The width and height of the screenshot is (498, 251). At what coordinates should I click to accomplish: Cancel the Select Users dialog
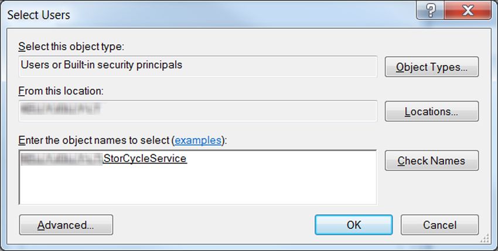439,225
